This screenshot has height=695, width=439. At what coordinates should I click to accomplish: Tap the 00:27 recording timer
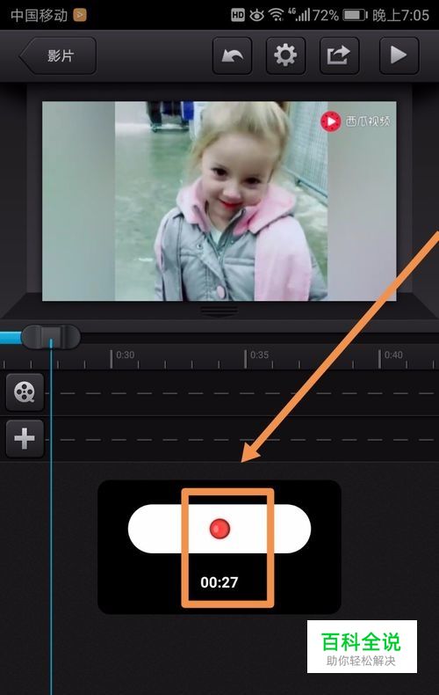pyautogui.click(x=219, y=582)
